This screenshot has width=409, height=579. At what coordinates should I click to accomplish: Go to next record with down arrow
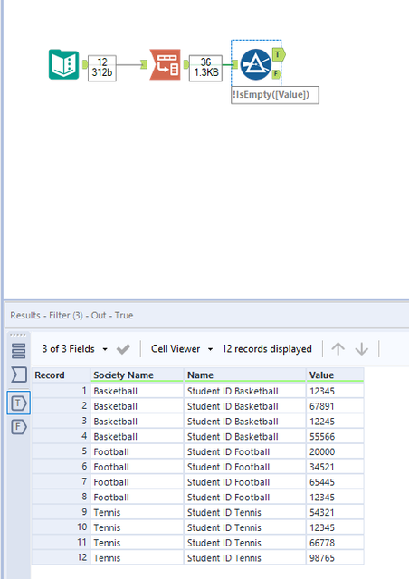(361, 349)
